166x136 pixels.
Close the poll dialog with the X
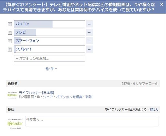162,5
